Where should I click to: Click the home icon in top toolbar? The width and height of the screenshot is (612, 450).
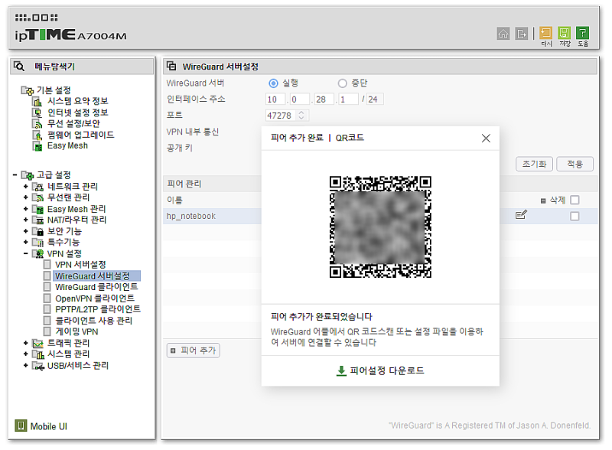[503, 34]
